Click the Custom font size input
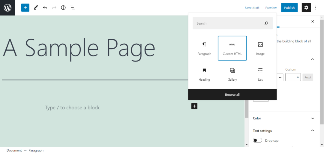The width and height of the screenshot is (324, 153). pyautogui.click(x=291, y=77)
